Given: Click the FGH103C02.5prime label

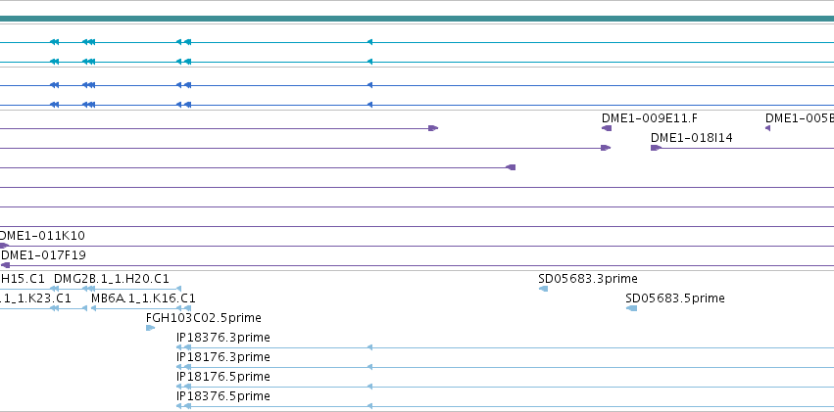Looking at the screenshot, I should point(204,318).
